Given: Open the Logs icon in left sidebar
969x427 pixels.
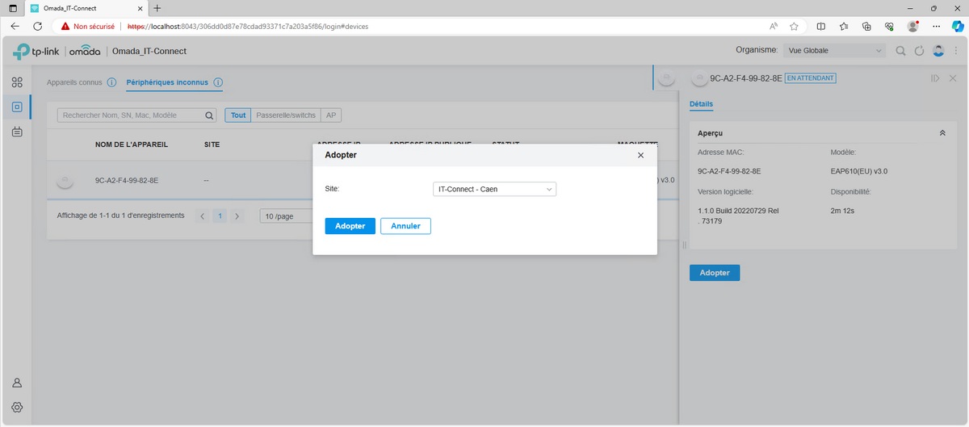Looking at the screenshot, I should (x=16, y=132).
